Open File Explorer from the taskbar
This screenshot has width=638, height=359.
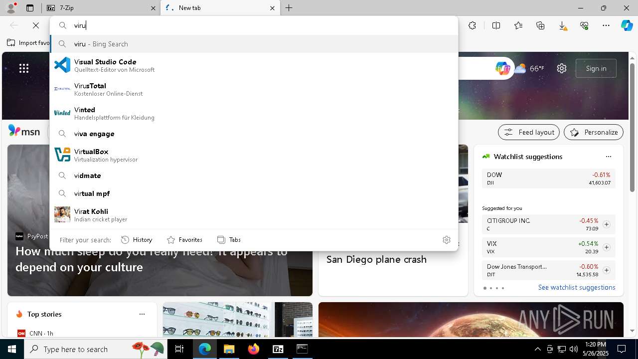pos(229,349)
